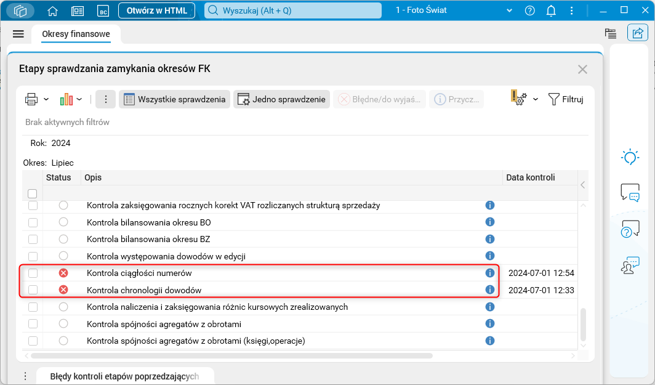Click the info icon next to Kontrola ciągłości numerów
The width and height of the screenshot is (655, 385).
pos(489,273)
